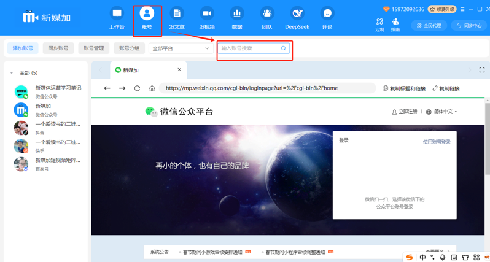This screenshot has height=262, width=490.
Task: Click Sogou microphone voice input icon
Action: (x=443, y=257)
